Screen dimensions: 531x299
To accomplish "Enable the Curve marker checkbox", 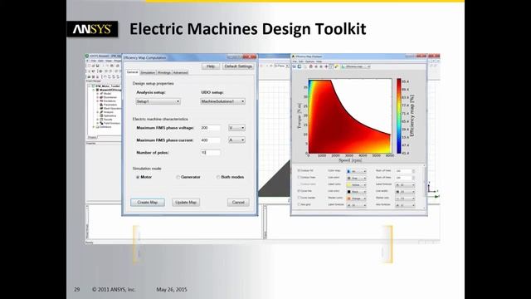I will coord(299,198).
